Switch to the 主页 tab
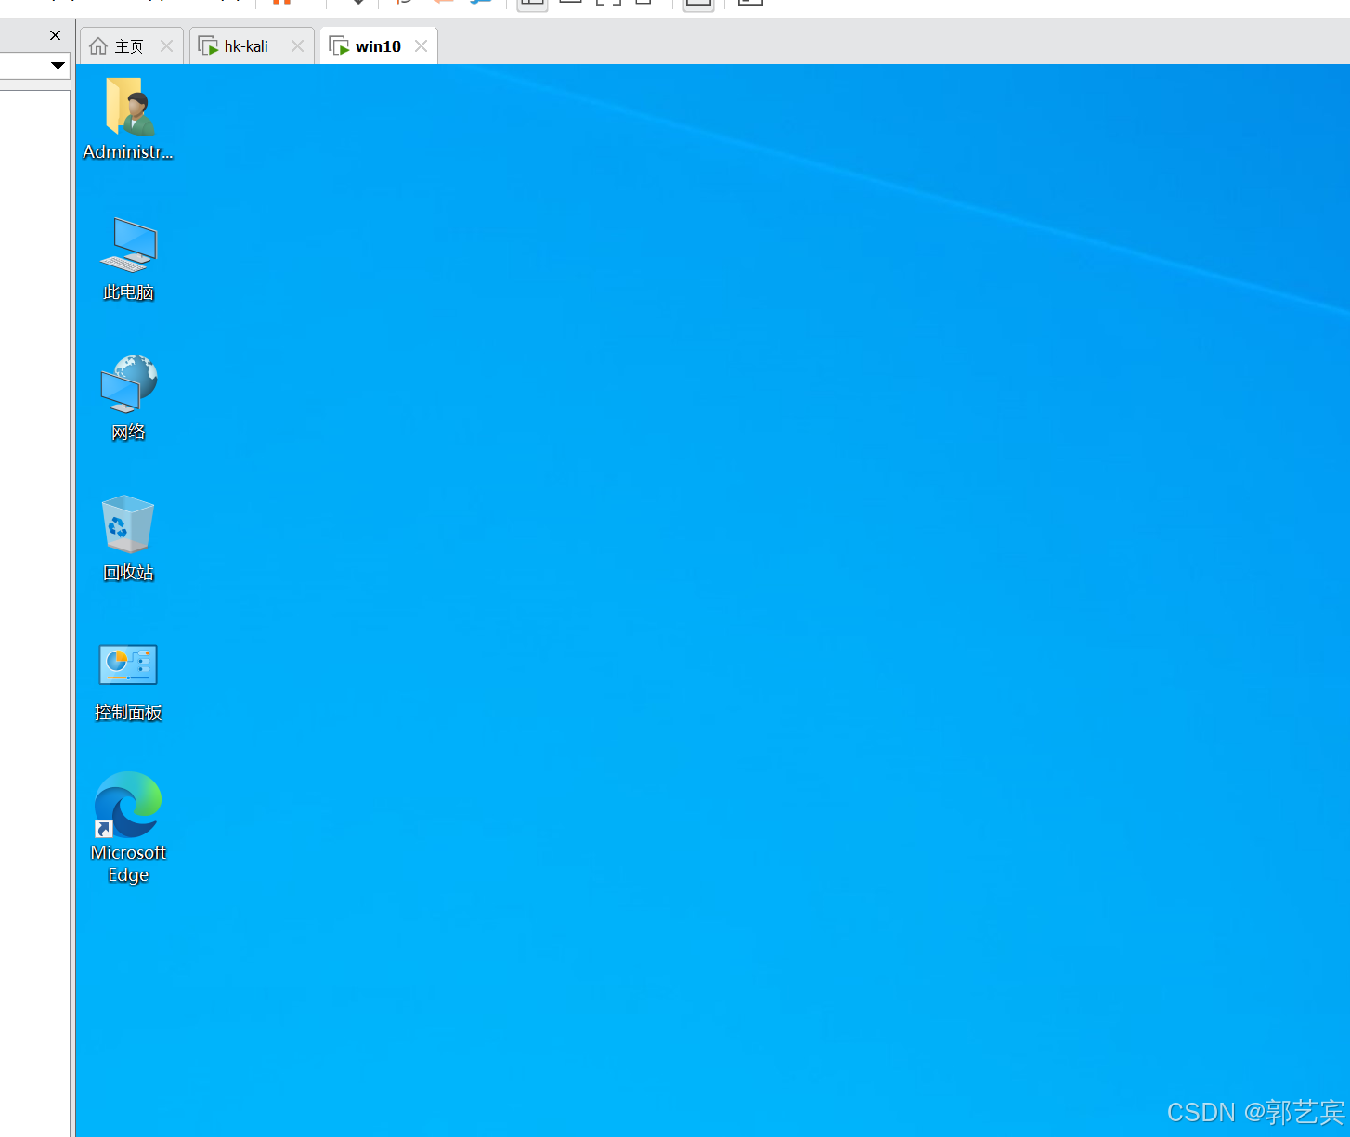This screenshot has height=1137, width=1350. (x=129, y=46)
